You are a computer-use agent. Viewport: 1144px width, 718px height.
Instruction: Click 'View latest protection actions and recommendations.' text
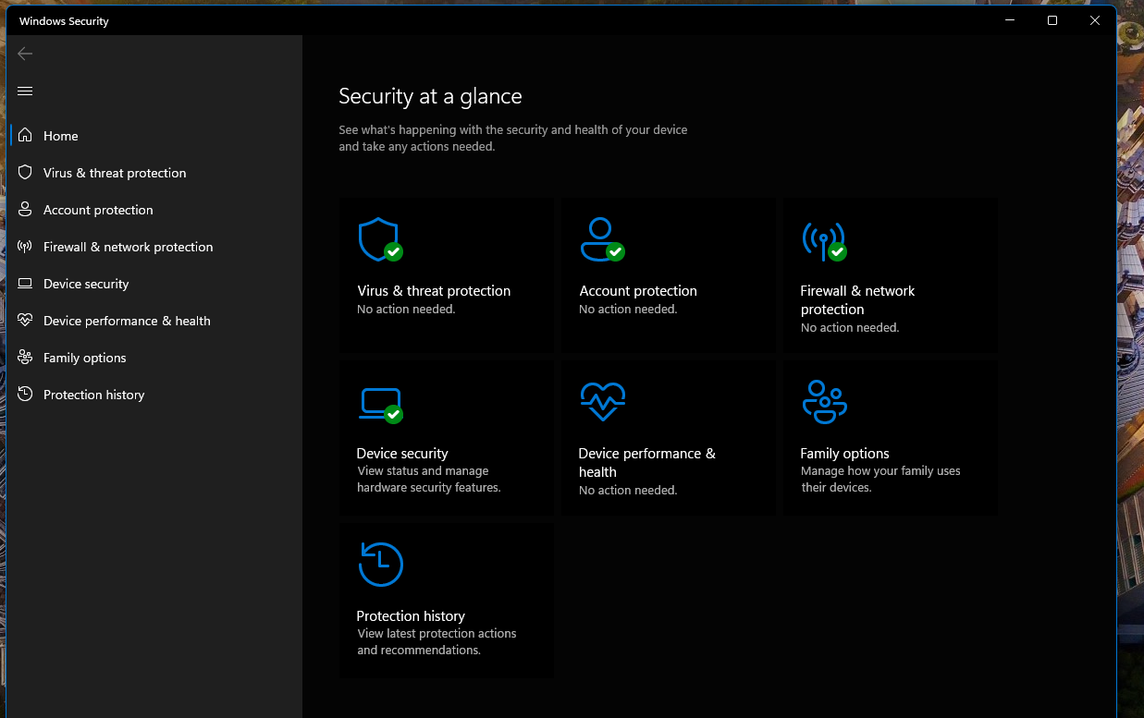(x=437, y=642)
